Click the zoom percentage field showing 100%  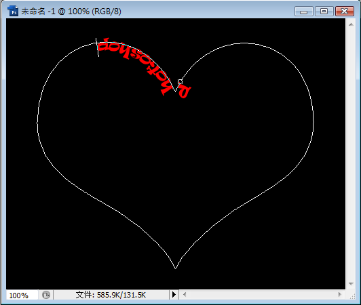tap(22, 295)
